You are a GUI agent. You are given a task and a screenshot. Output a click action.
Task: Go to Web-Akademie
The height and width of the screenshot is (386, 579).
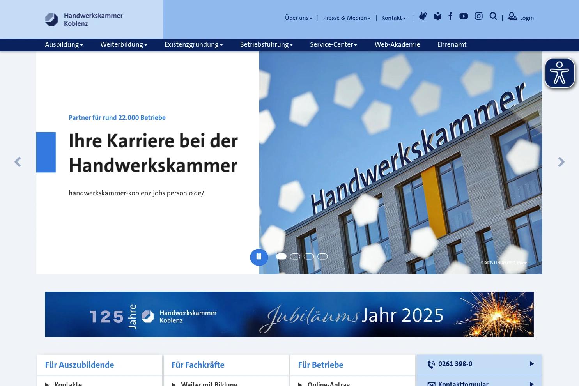point(397,45)
